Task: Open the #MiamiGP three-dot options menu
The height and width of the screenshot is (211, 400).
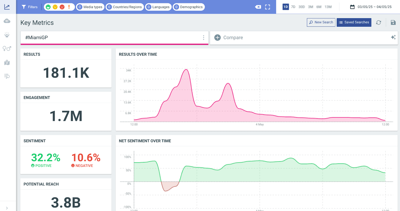Action: (x=203, y=37)
